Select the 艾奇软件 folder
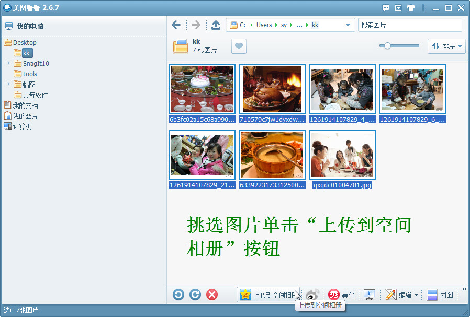The width and height of the screenshot is (470, 317). click(x=31, y=95)
